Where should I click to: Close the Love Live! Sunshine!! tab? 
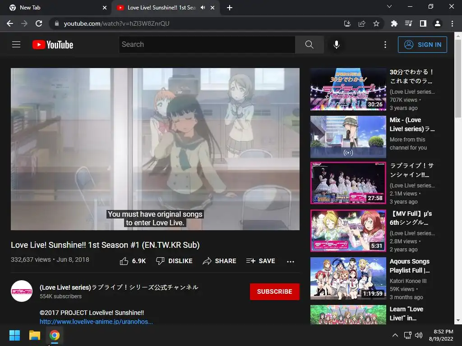click(x=213, y=8)
